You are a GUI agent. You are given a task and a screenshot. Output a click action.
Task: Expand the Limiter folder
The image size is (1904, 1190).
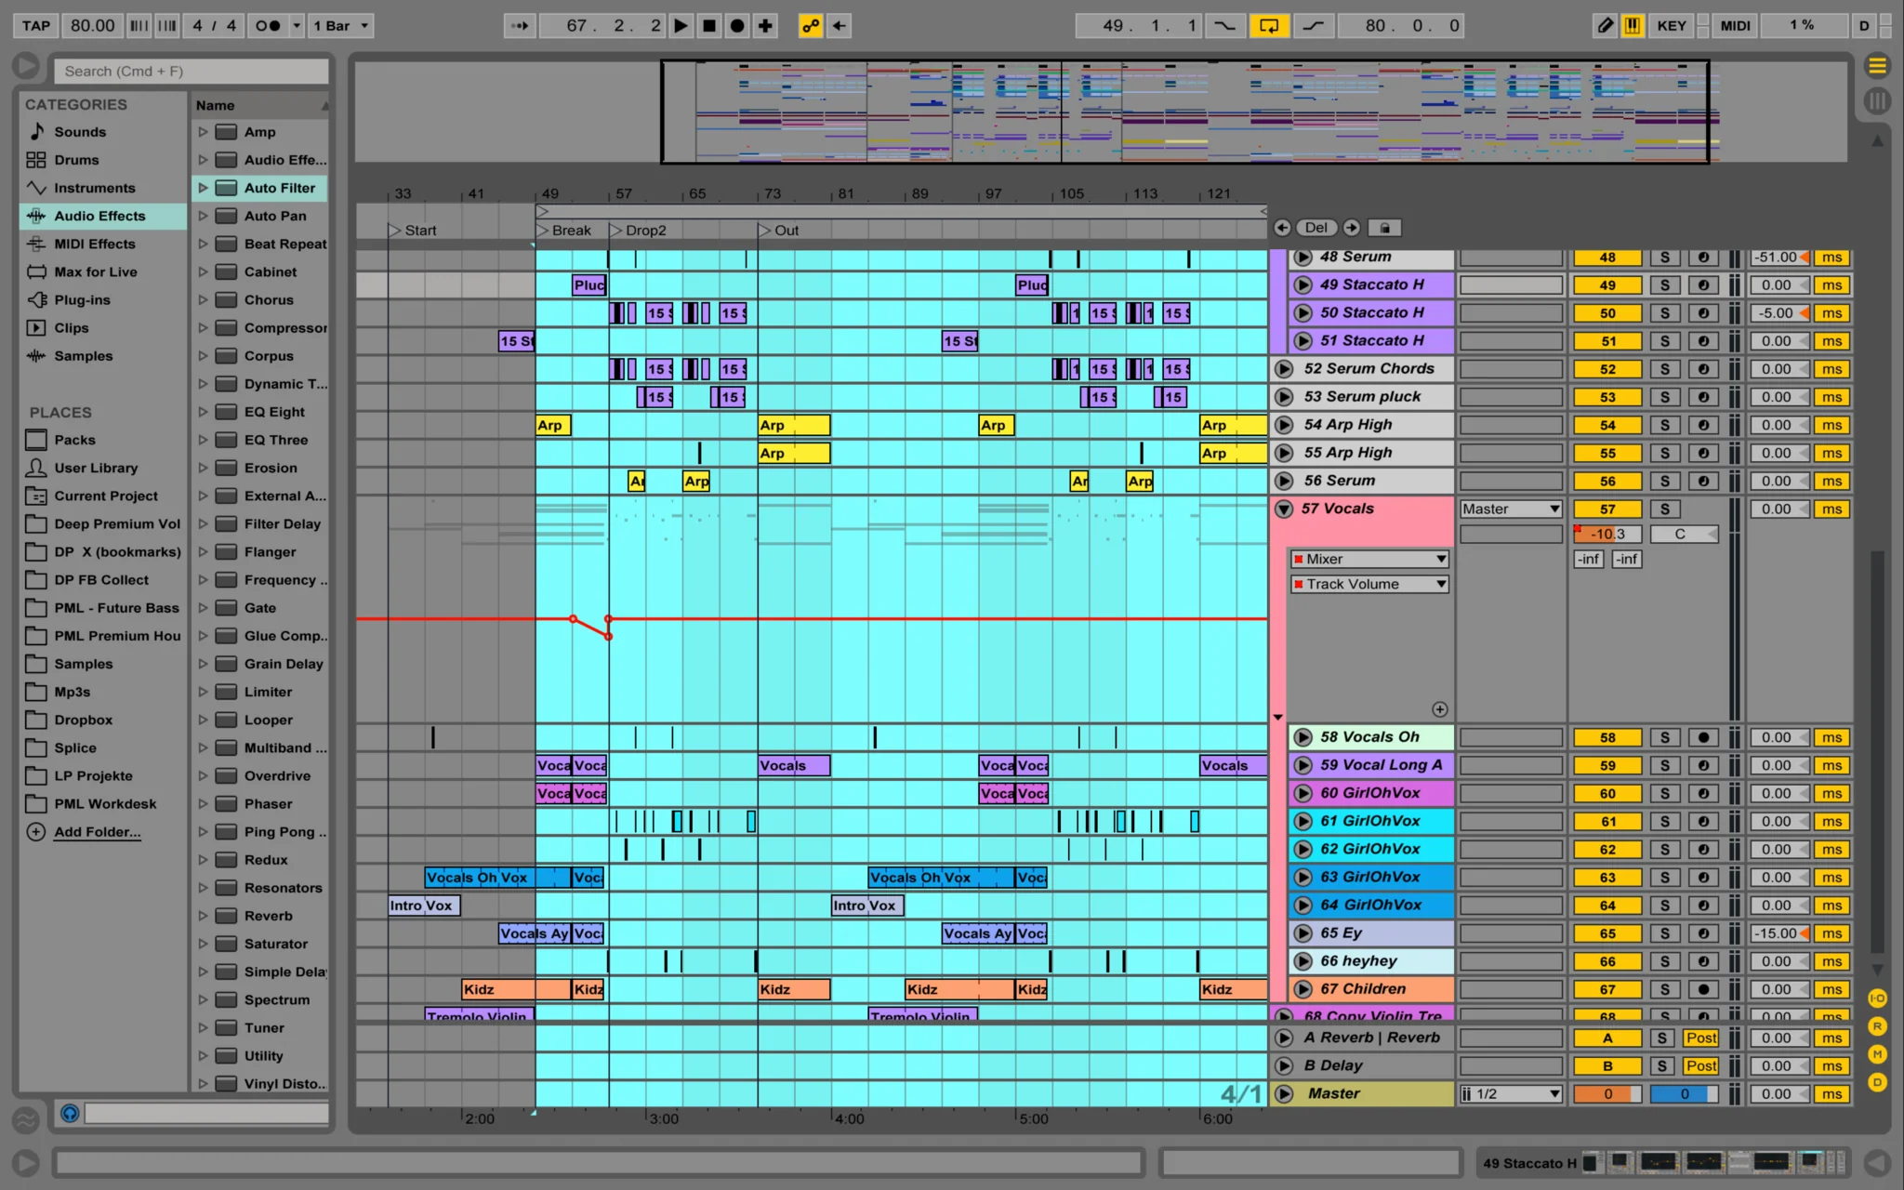[x=203, y=692]
